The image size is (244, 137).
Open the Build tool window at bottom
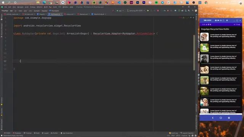[x=37, y=133]
